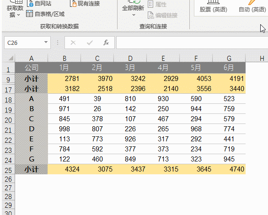Viewport: 268px width, 215px height.
Task: Click the orange subtotal cell 4324
Action: (64, 169)
